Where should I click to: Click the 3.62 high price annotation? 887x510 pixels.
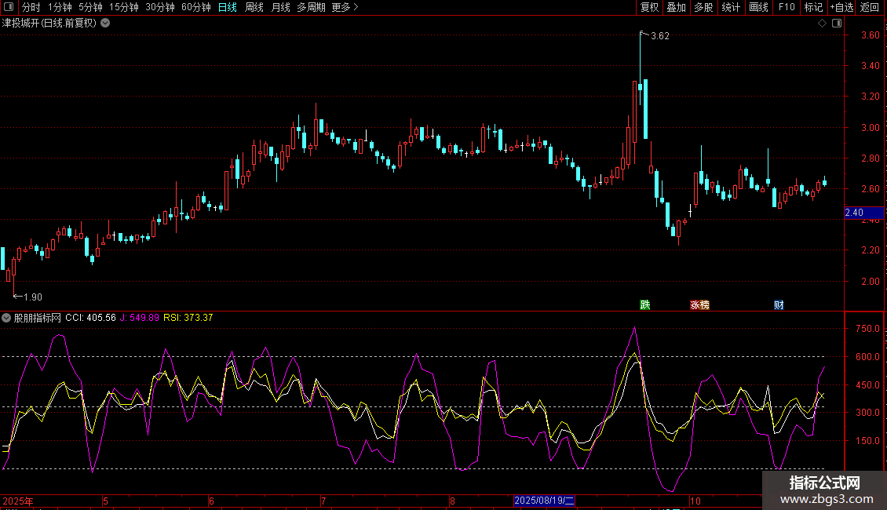(x=659, y=35)
